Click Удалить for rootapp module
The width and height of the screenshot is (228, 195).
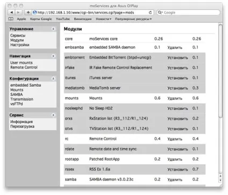click(x=175, y=159)
